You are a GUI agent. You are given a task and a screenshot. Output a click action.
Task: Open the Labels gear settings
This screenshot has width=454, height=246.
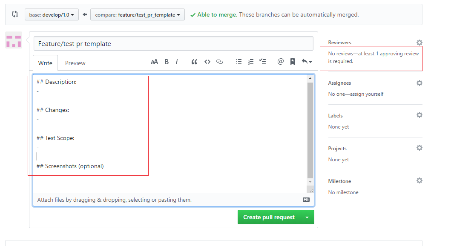[x=419, y=115]
